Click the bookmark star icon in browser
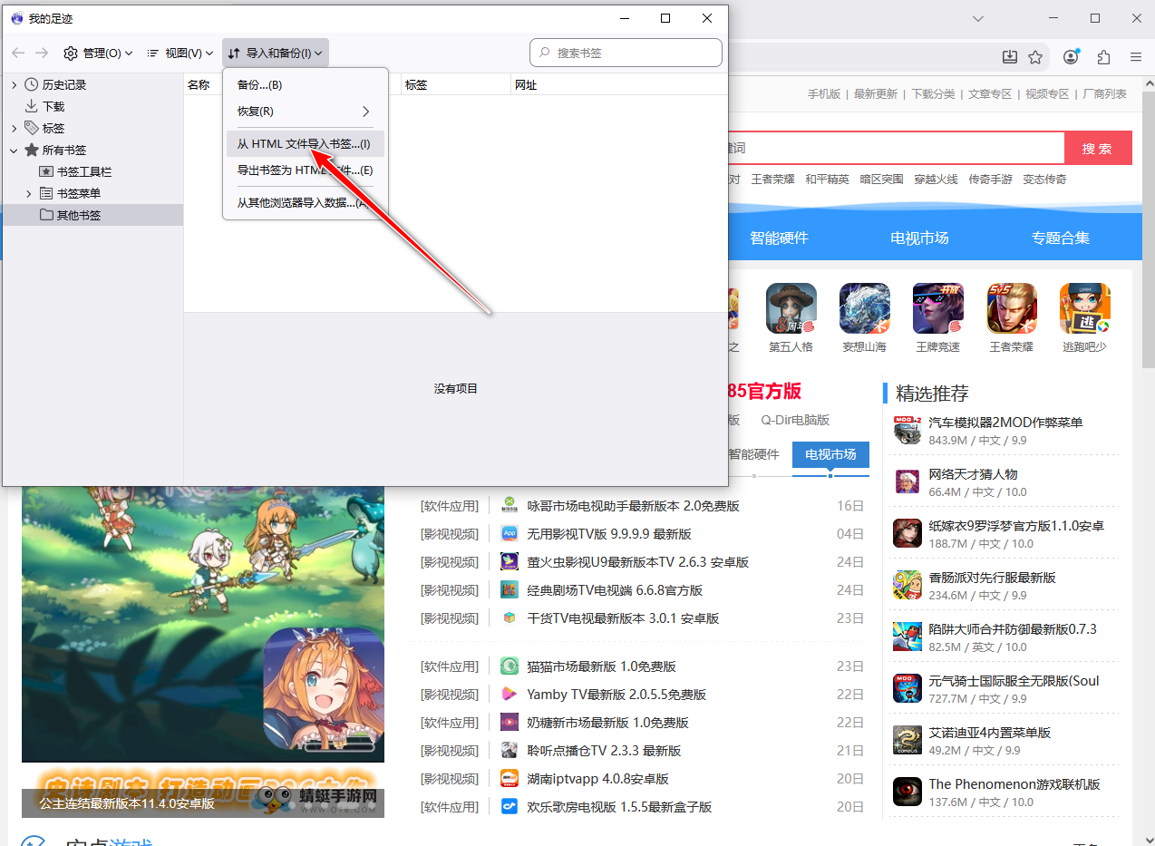The image size is (1155, 846). click(x=1035, y=57)
